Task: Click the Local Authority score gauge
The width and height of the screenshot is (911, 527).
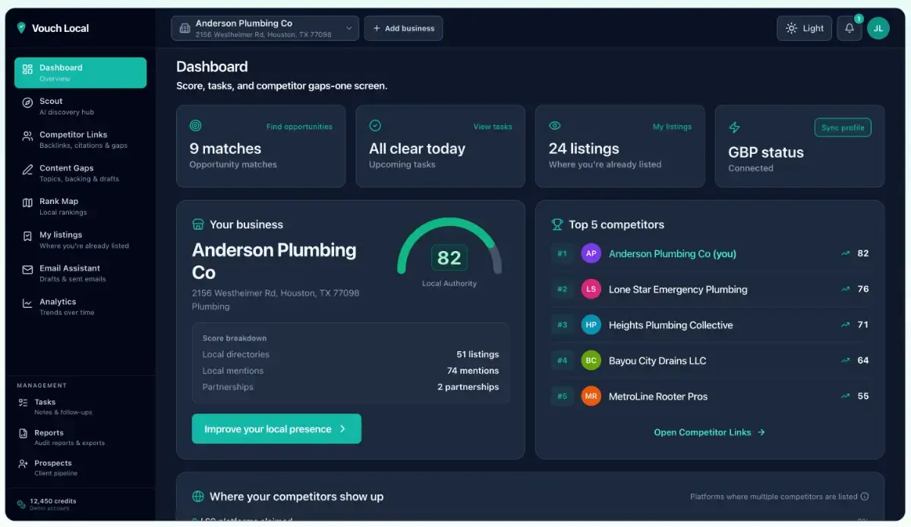Action: coord(449,250)
